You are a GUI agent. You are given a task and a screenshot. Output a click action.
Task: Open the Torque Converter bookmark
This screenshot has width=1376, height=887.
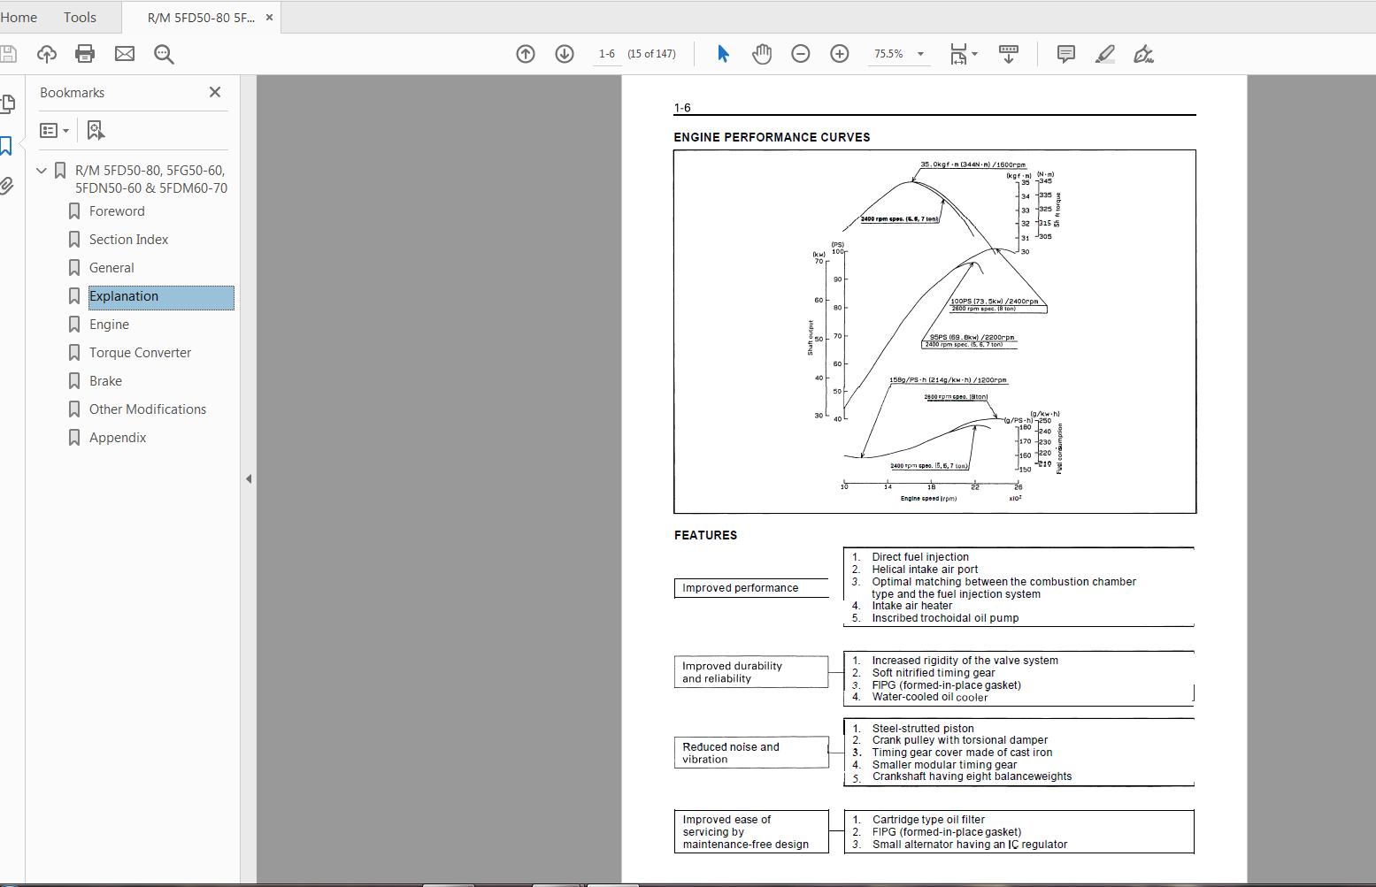(140, 353)
